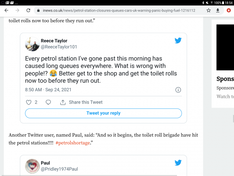Click the Twitter bird logo on Paul's tweet

coord(178,163)
